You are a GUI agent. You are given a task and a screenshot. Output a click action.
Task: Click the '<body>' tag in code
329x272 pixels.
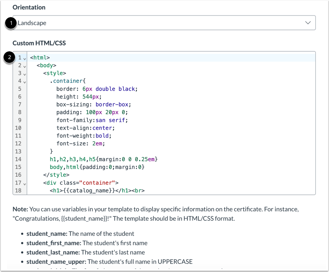tap(47, 65)
